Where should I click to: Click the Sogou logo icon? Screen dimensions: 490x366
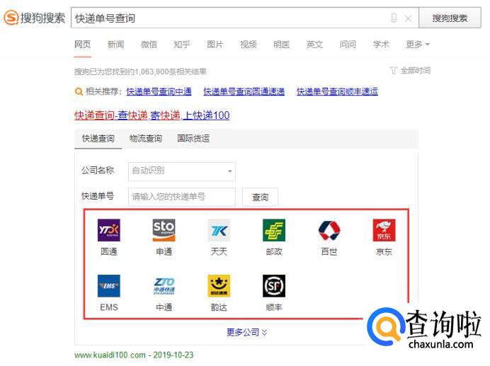pyautogui.click(x=11, y=18)
